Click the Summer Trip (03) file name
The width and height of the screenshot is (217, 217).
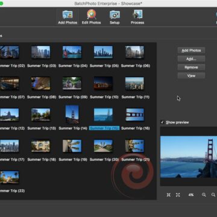(42, 66)
